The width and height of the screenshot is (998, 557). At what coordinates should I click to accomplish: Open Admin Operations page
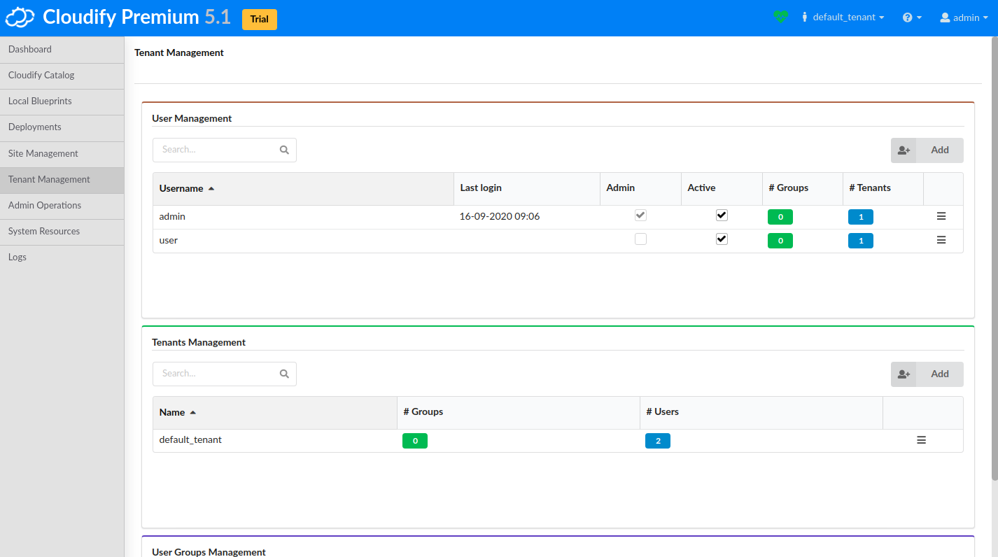click(x=62, y=206)
